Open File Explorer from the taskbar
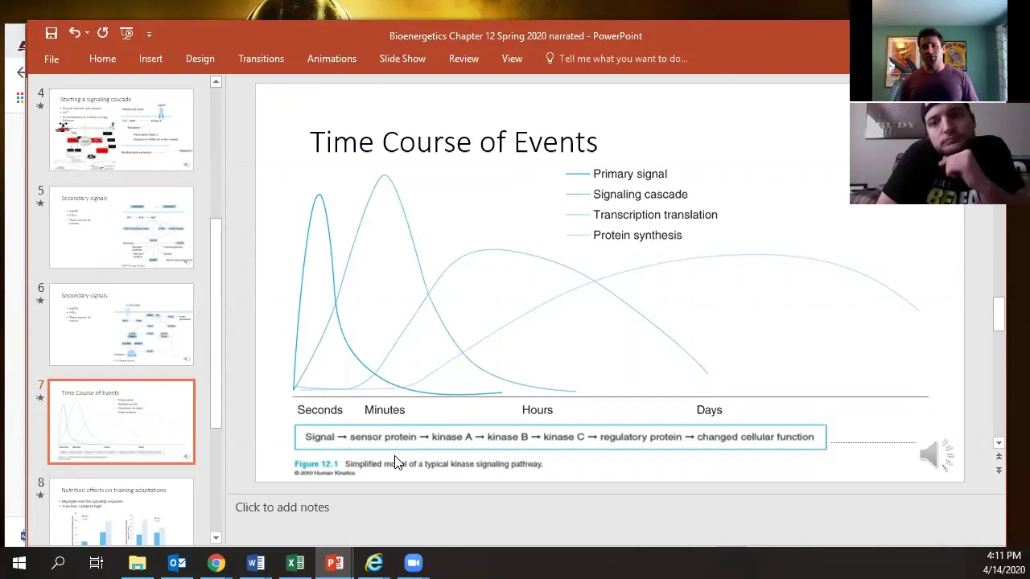1030x579 pixels. pyautogui.click(x=137, y=563)
